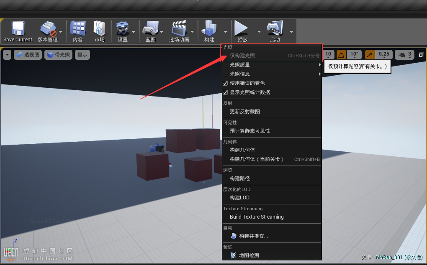
Task: Open 版本管理 source control icon
Action: pyautogui.click(x=47, y=29)
